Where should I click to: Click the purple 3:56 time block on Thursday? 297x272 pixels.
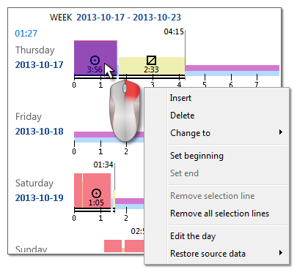95,58
